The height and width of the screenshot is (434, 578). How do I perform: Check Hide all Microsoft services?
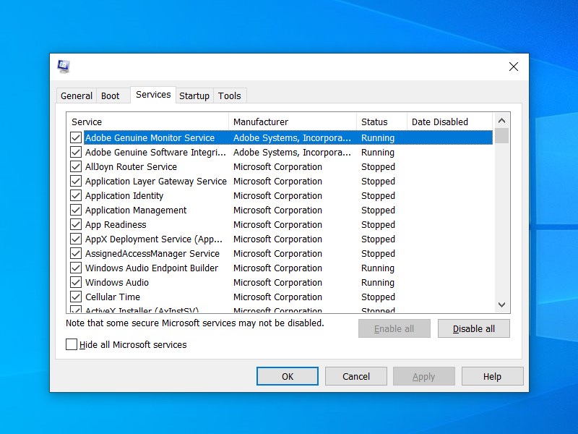click(x=72, y=344)
